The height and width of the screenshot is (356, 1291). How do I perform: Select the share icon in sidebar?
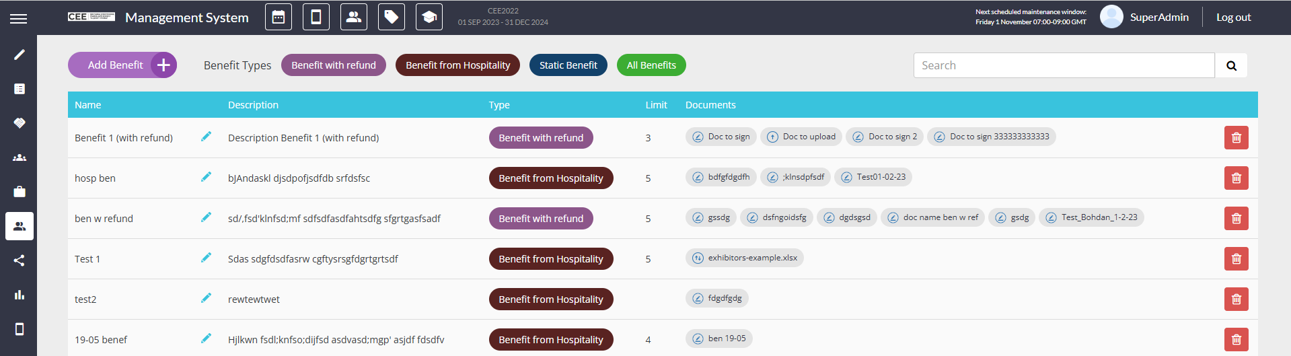pyautogui.click(x=20, y=260)
